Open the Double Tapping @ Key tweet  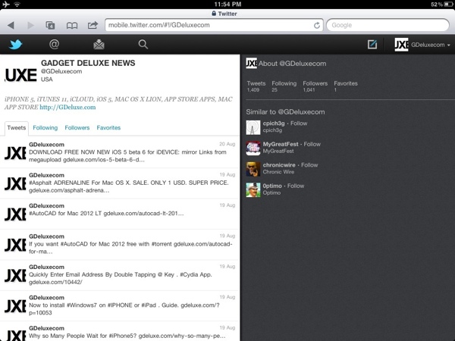tap(120, 275)
